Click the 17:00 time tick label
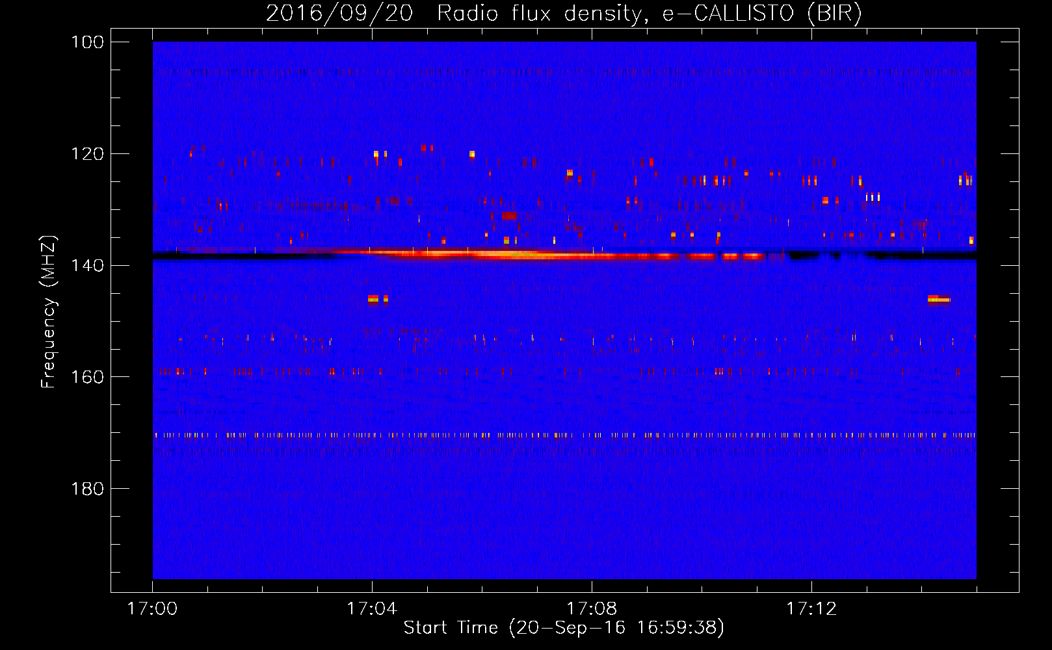 point(152,609)
